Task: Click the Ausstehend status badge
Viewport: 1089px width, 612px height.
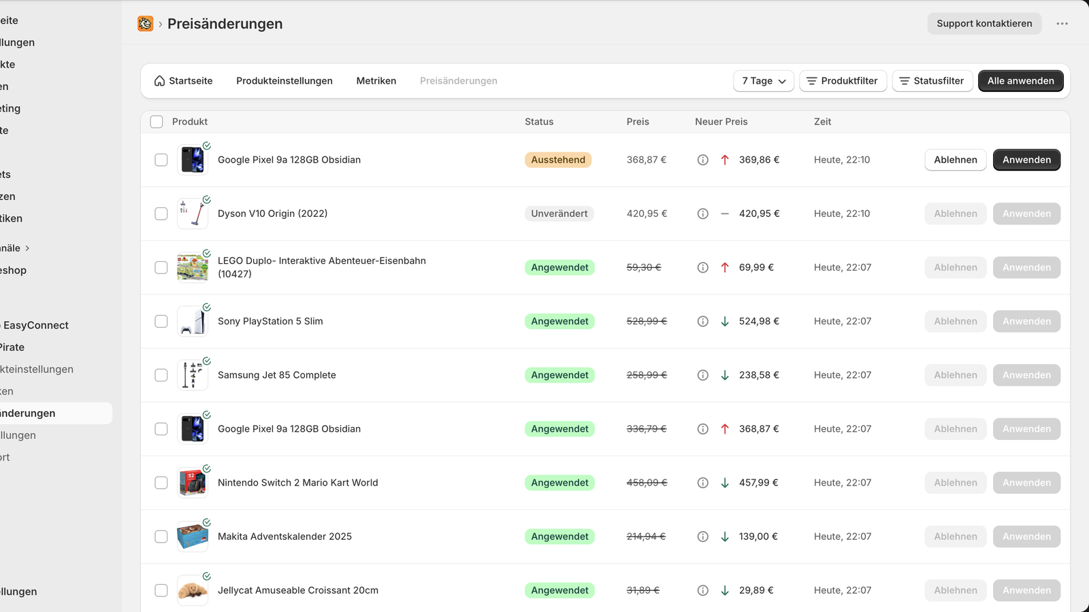Action: (x=558, y=160)
